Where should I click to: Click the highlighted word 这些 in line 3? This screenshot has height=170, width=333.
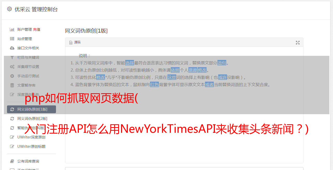172,77
